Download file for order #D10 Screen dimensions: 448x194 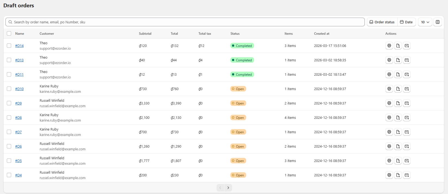pos(398,89)
